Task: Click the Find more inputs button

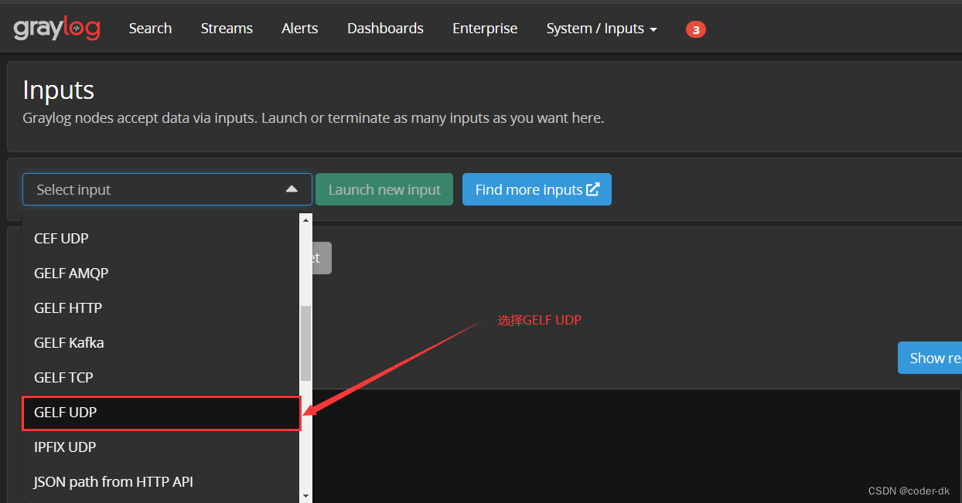Action: coord(537,189)
